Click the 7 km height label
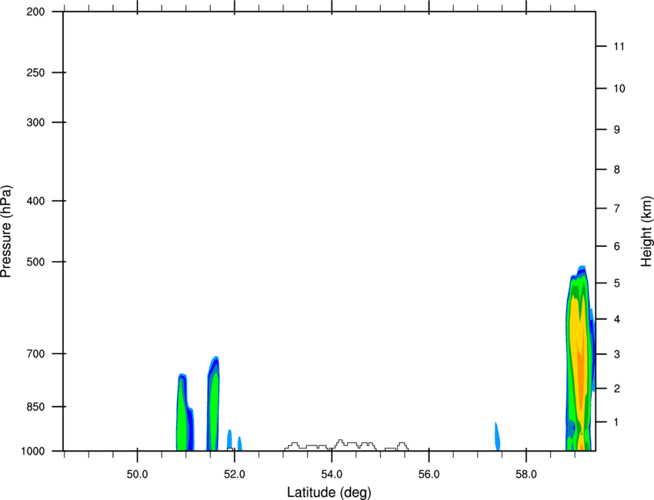Viewport: 654px width, 500px height. pyautogui.click(x=617, y=208)
